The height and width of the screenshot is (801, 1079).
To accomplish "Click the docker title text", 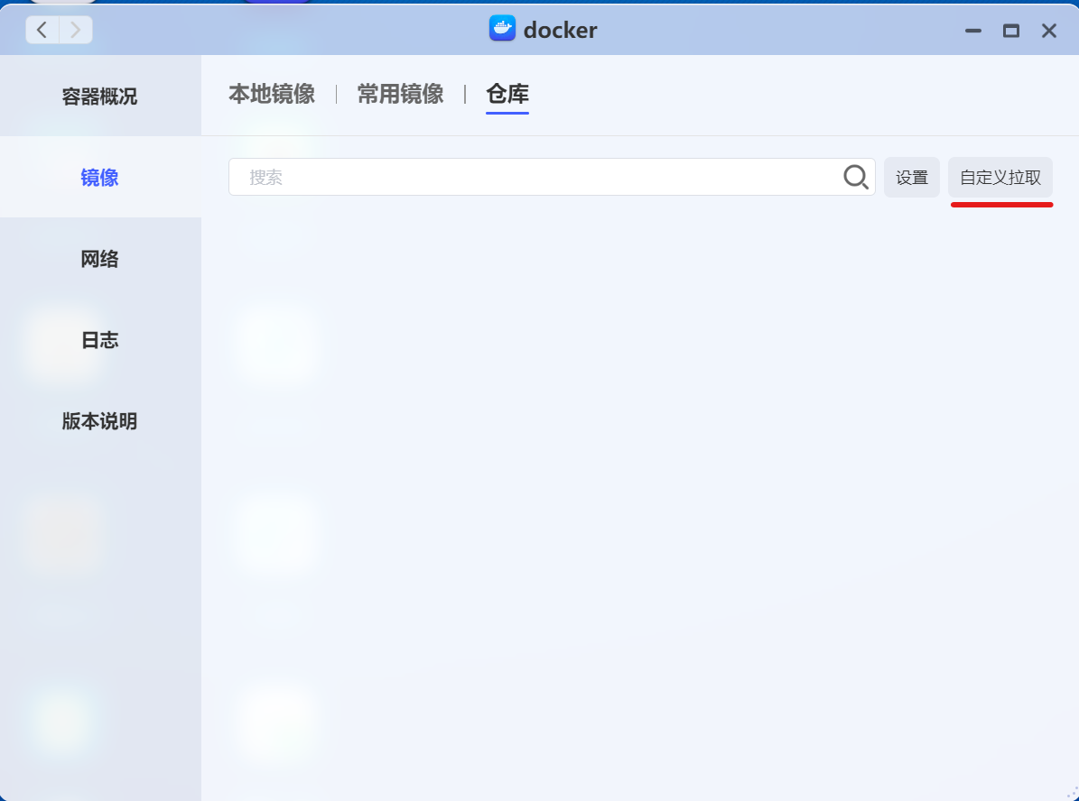I will pos(560,30).
